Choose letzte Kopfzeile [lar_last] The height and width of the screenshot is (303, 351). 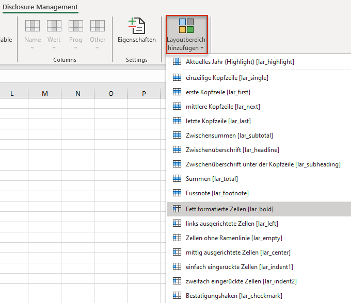coord(259,121)
